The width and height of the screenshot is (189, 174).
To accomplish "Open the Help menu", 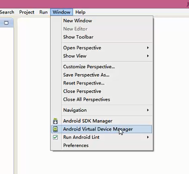I will coord(80,12).
